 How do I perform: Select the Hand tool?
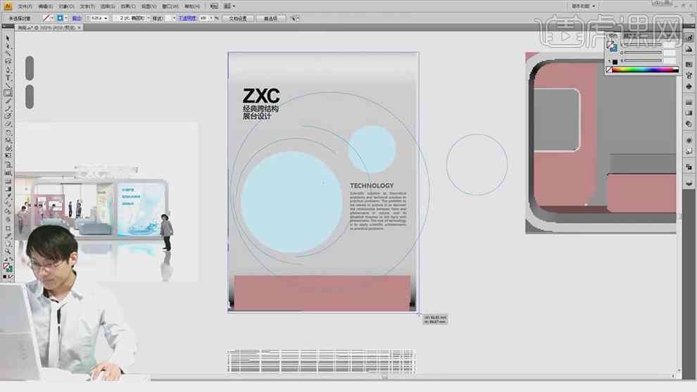8,244
